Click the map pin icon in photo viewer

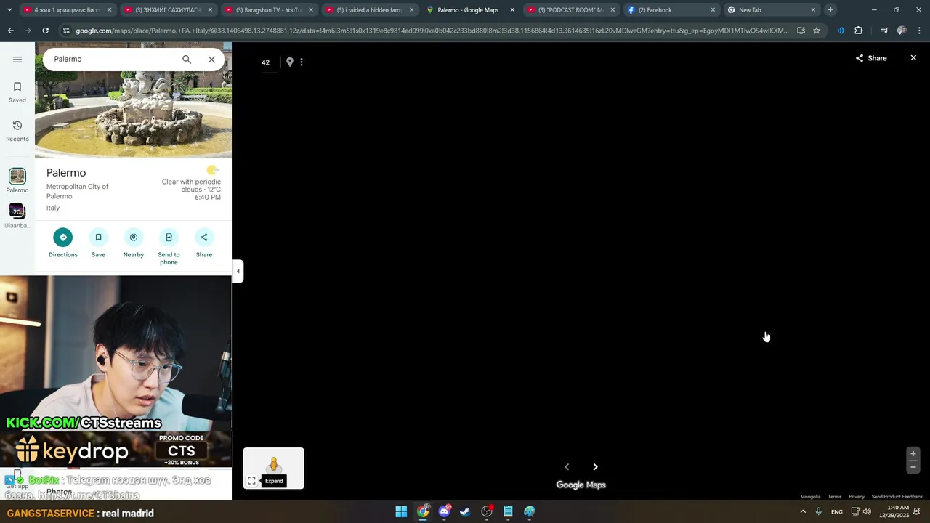pyautogui.click(x=289, y=62)
